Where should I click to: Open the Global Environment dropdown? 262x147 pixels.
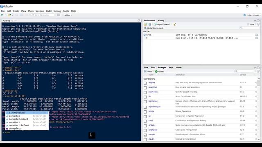154,28
